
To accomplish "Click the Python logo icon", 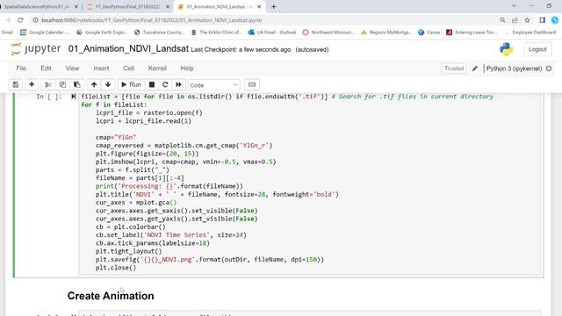I will pos(506,49).
